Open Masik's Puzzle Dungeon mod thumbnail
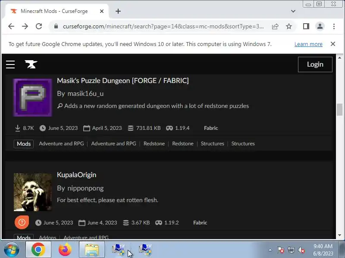The image size is (345, 258). (x=33, y=98)
